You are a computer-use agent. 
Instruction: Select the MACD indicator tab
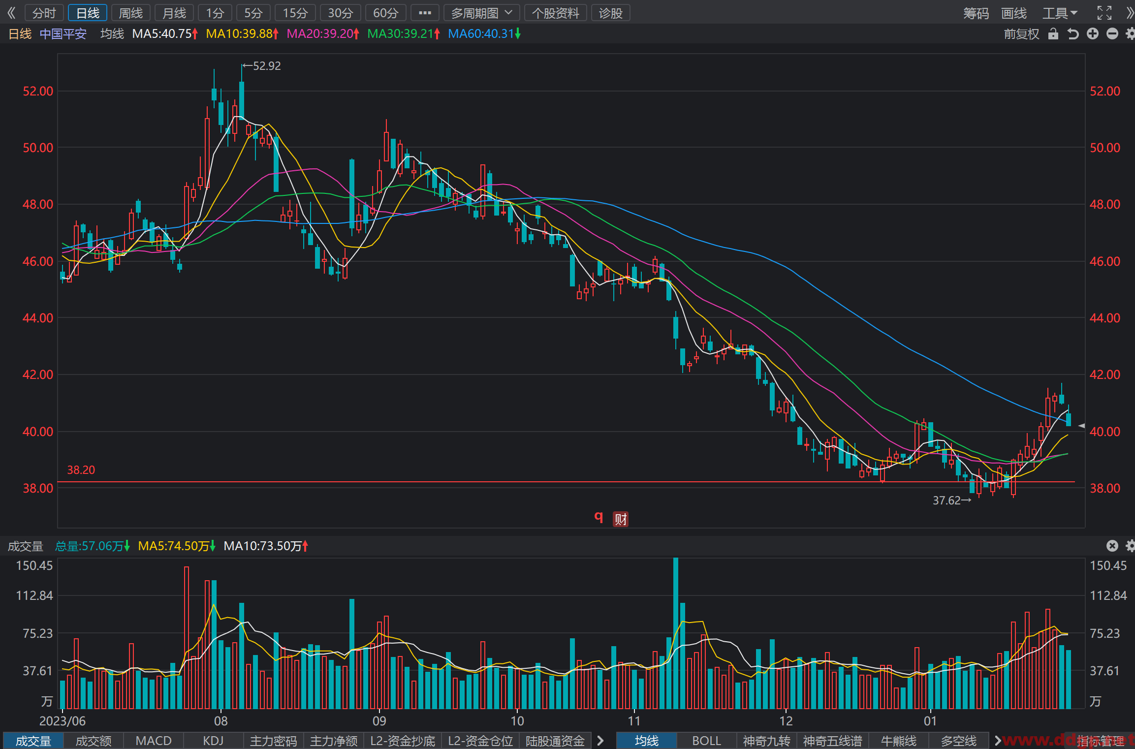[x=154, y=741]
